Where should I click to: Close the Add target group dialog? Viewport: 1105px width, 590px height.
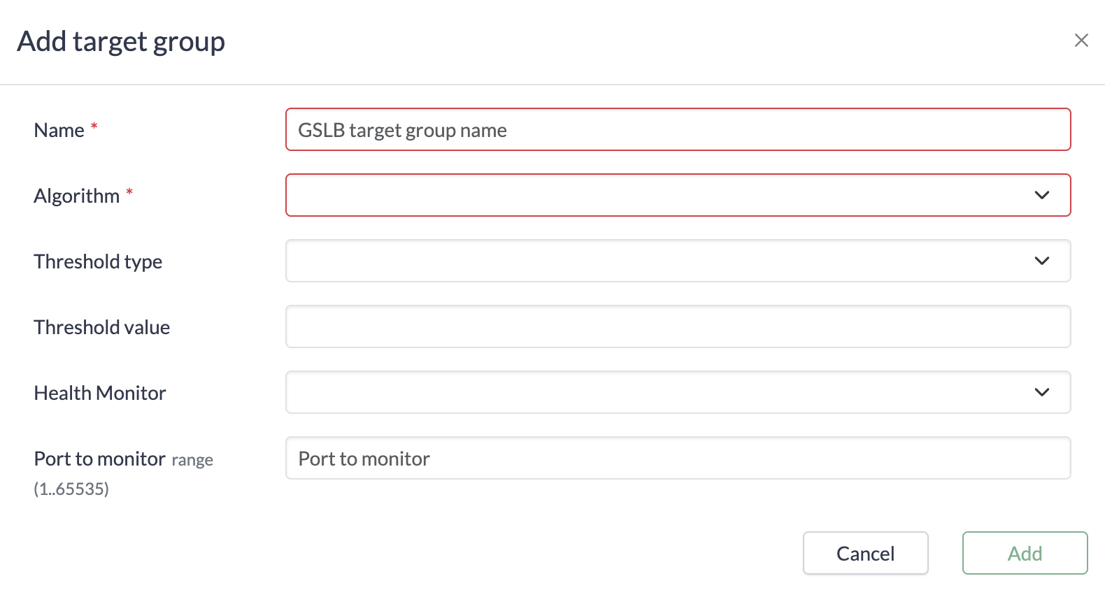1081,41
